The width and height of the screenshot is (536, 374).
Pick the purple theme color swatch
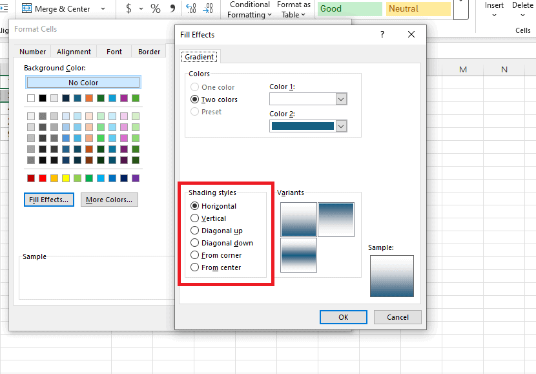pyautogui.click(x=124, y=98)
